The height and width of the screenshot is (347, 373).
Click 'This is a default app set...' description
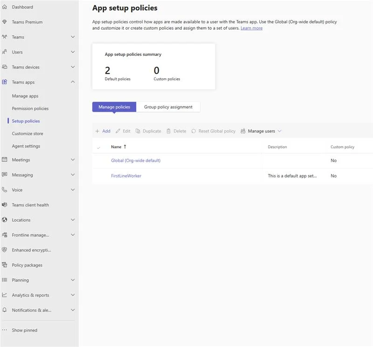click(x=292, y=176)
